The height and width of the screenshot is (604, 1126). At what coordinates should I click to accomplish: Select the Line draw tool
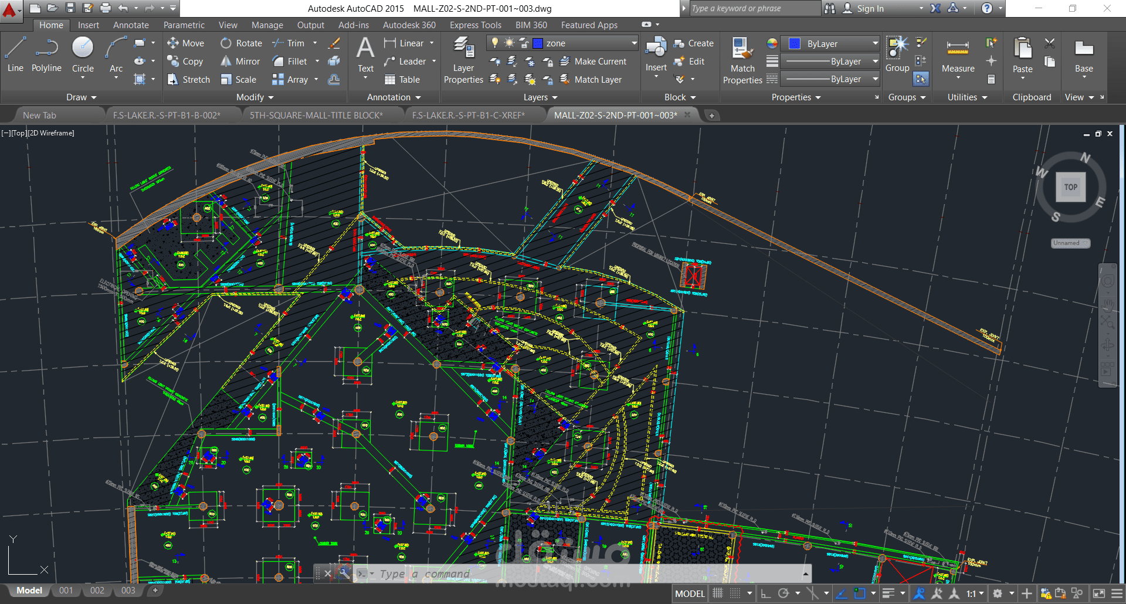coord(15,55)
